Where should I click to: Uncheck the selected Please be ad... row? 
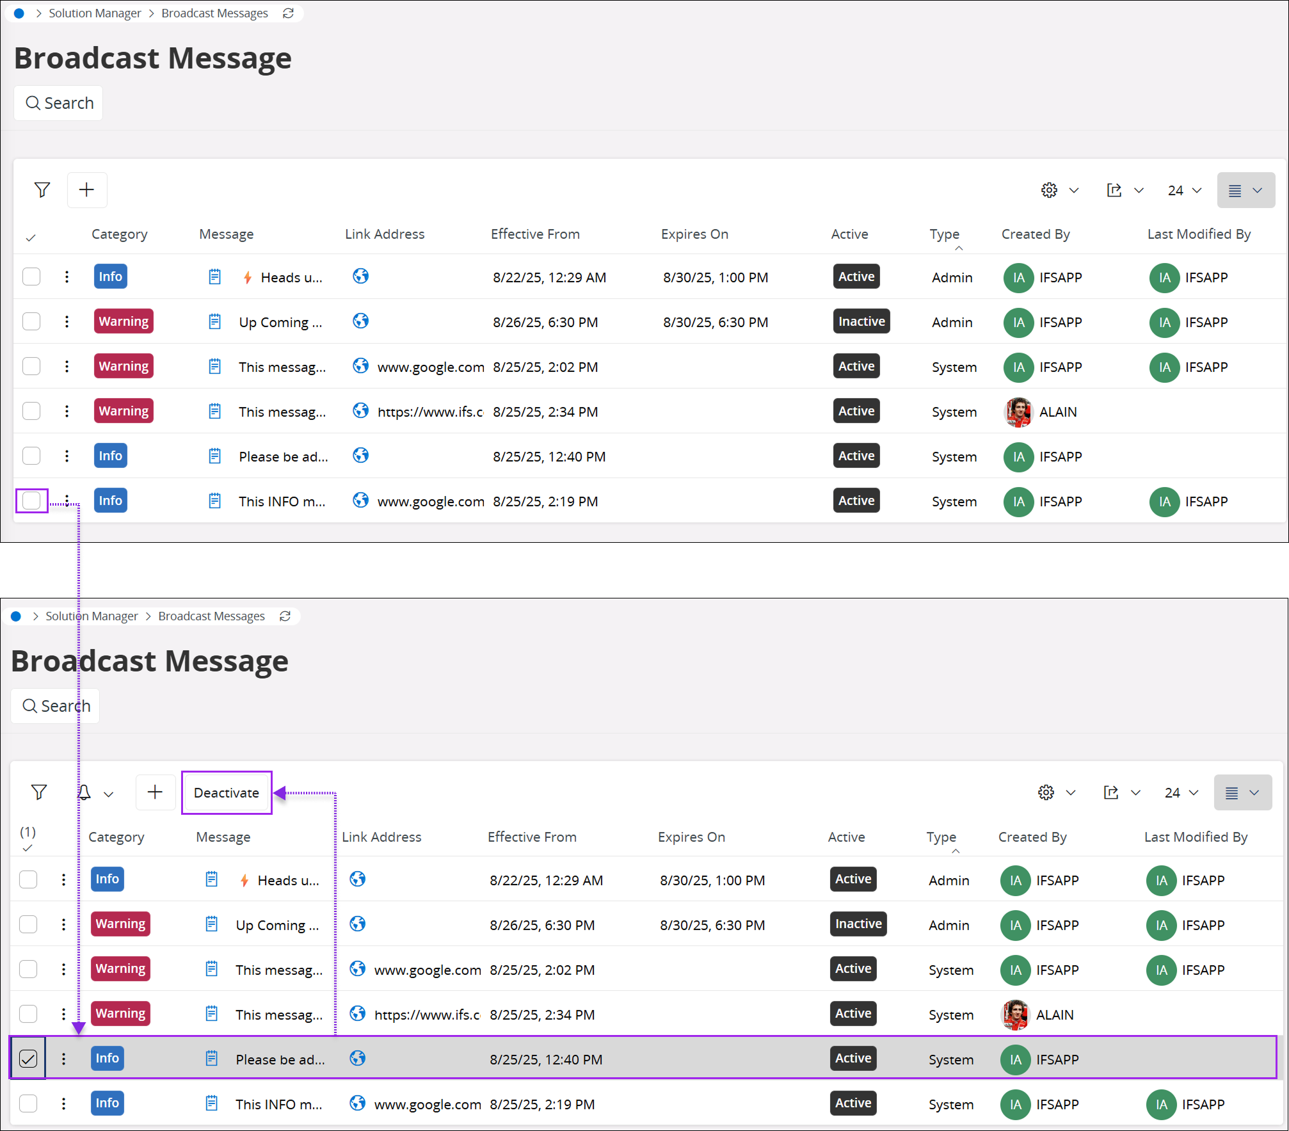(x=28, y=1059)
